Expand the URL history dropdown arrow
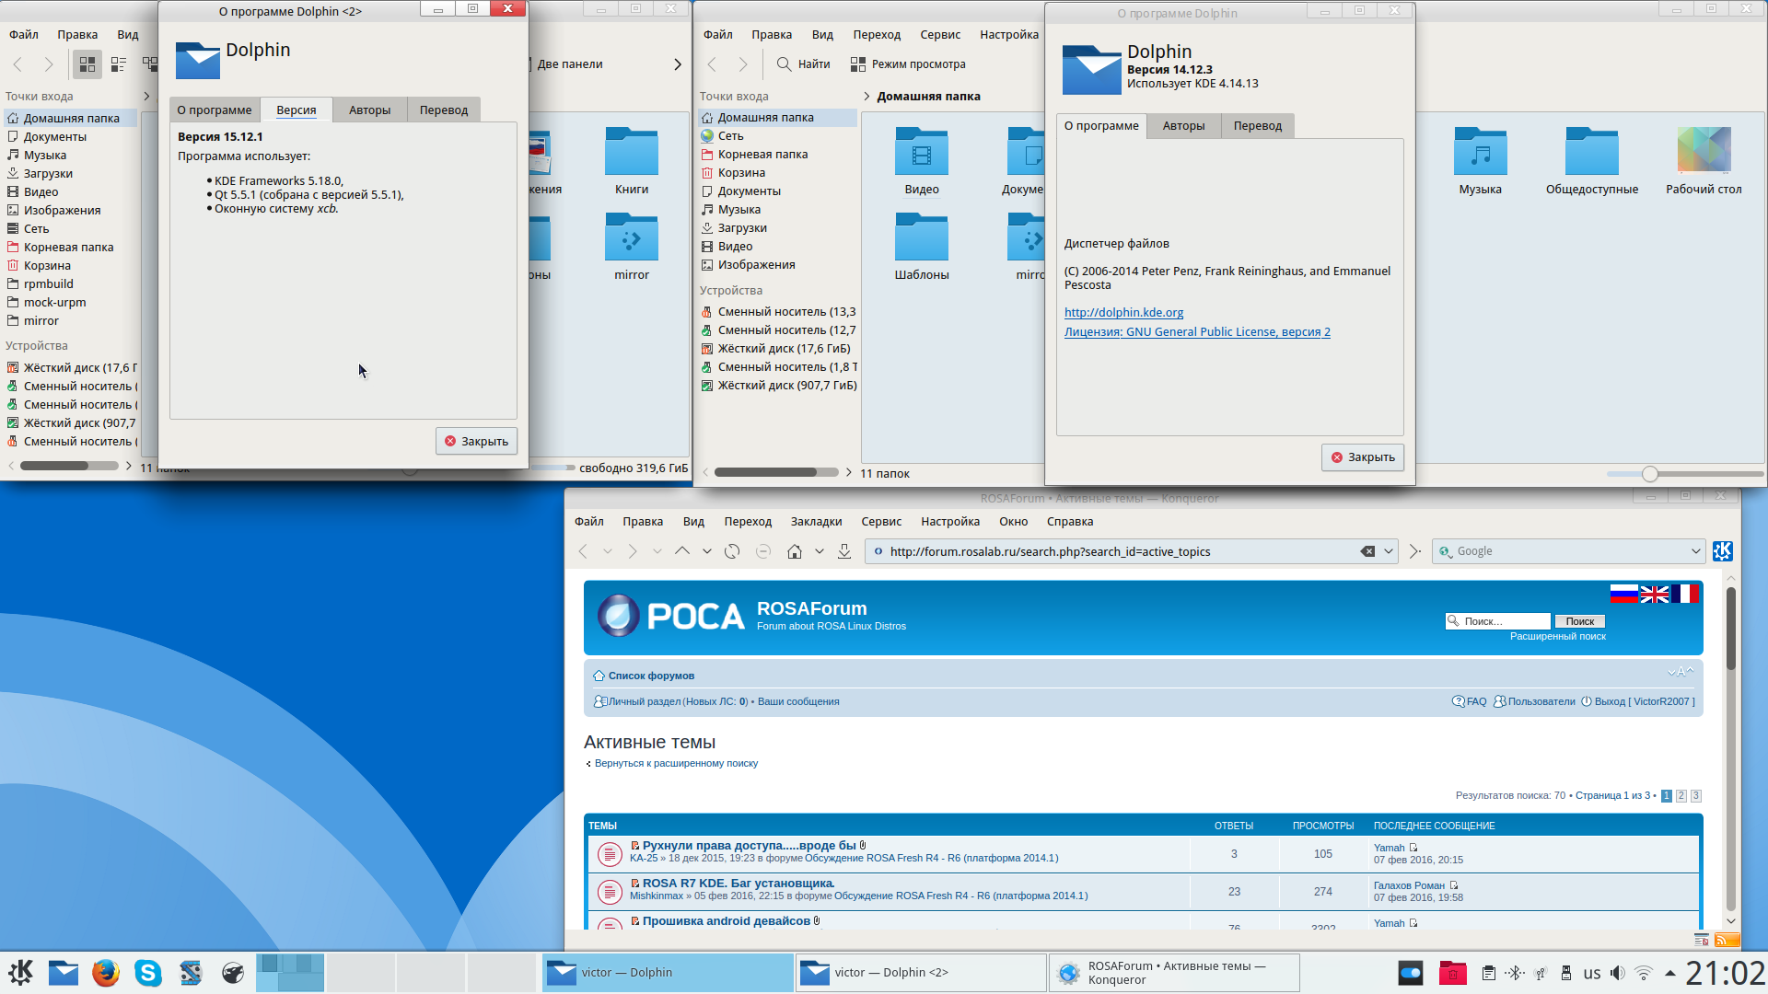The height and width of the screenshot is (994, 1768). pyautogui.click(x=1389, y=551)
